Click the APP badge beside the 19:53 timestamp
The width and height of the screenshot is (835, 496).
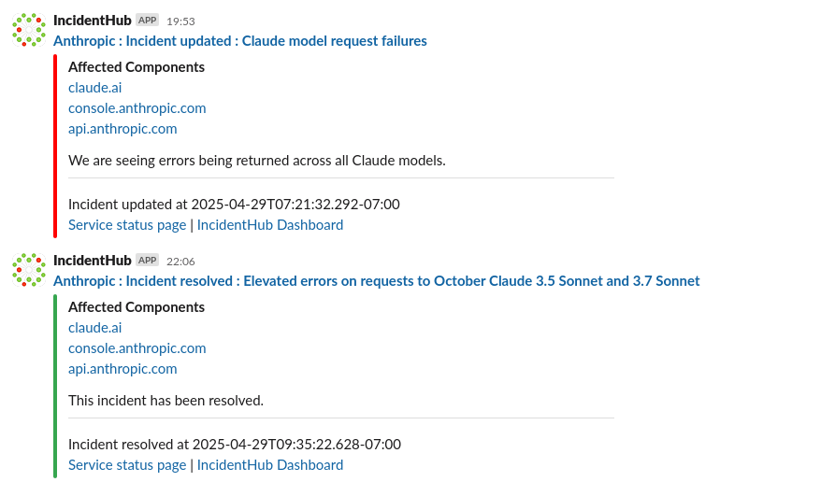coord(147,20)
